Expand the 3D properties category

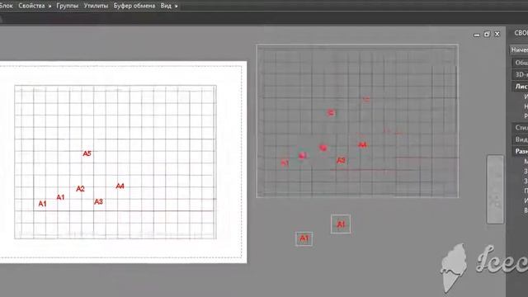[x=521, y=74]
